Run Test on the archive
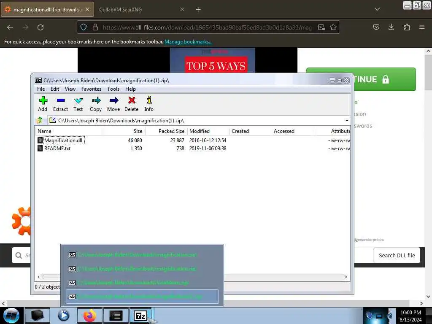The height and width of the screenshot is (324, 432). pyautogui.click(x=78, y=104)
